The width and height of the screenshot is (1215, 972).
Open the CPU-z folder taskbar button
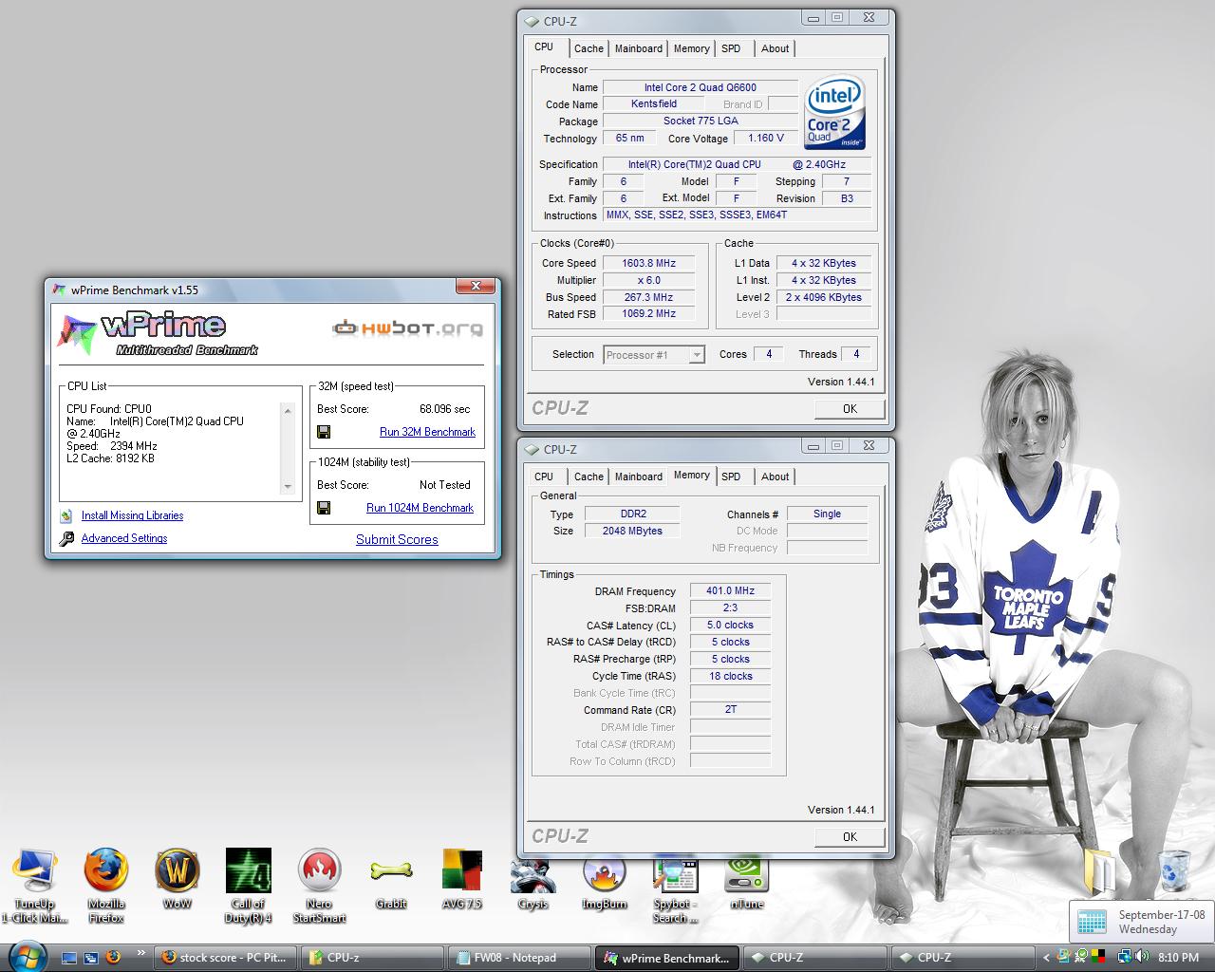(x=374, y=958)
